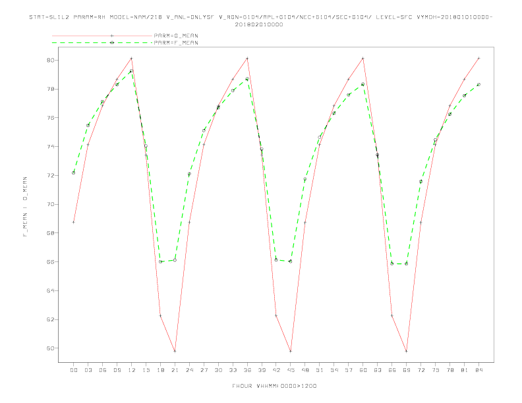Click the x-axis tick label 15

(146, 370)
